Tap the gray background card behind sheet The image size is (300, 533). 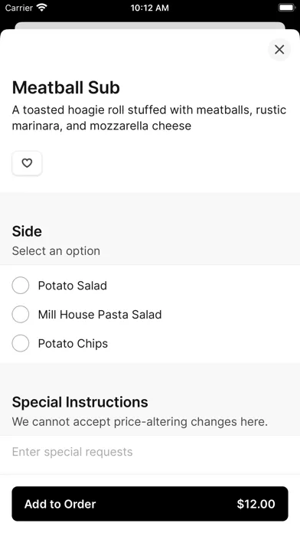150,25
